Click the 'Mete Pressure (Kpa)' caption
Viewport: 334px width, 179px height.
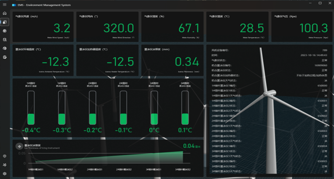(318, 37)
